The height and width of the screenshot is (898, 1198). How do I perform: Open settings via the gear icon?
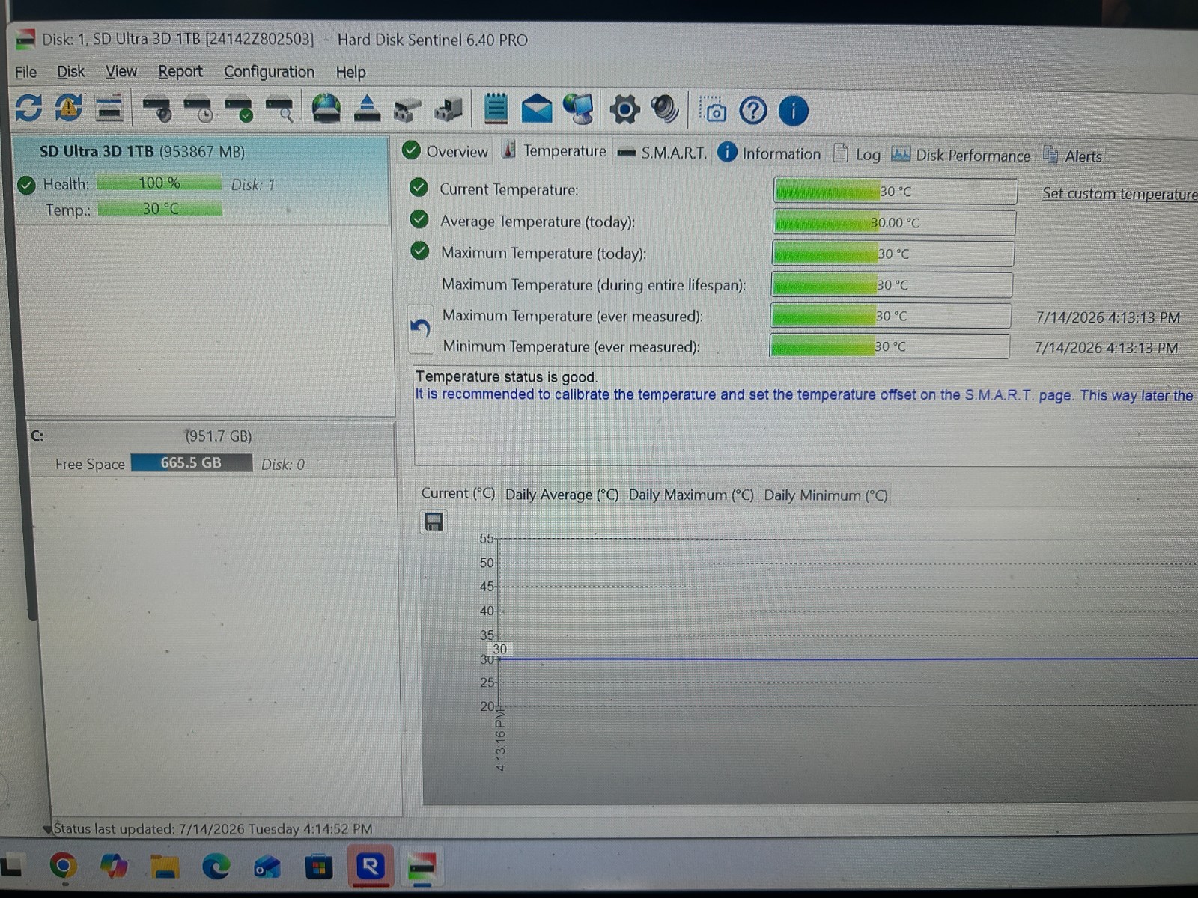pos(624,109)
